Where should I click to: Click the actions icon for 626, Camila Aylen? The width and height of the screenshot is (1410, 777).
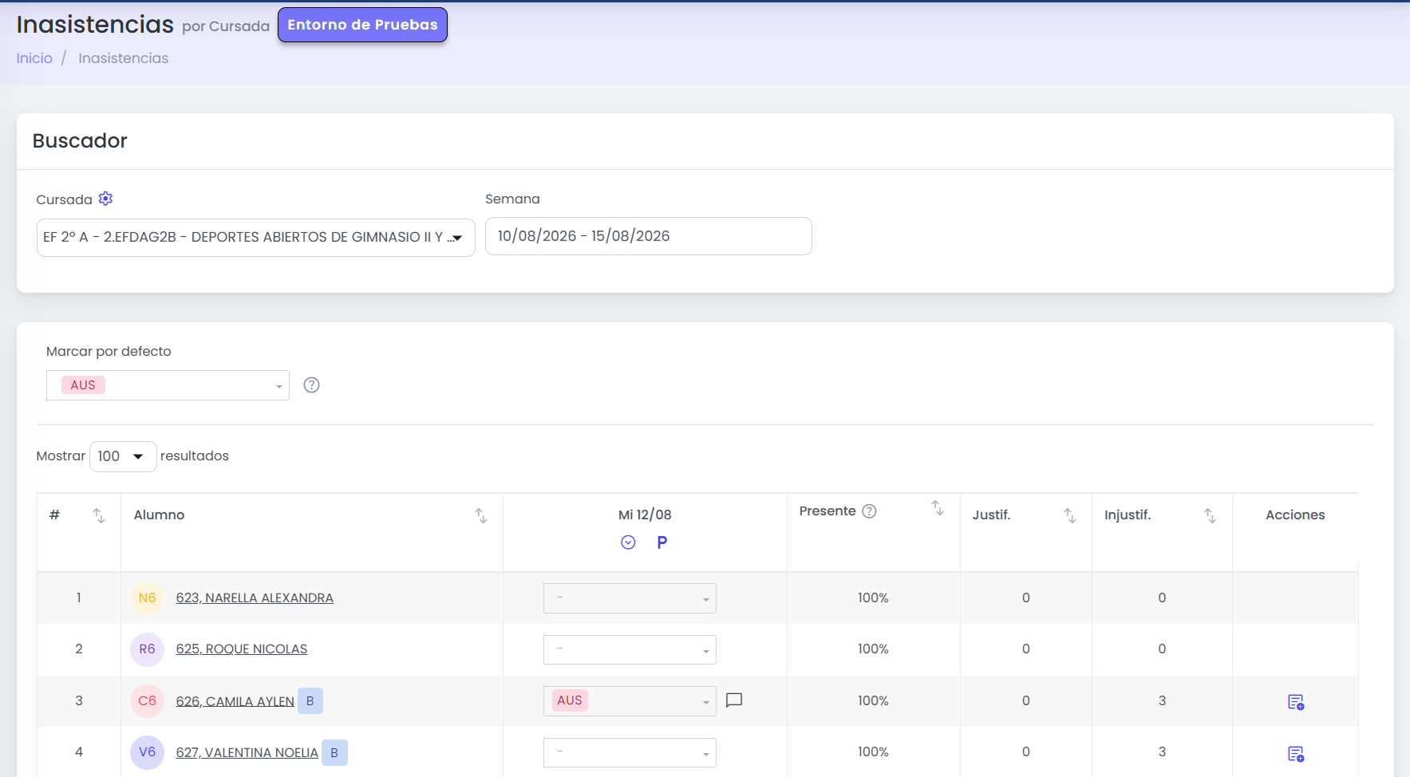[x=1296, y=702]
